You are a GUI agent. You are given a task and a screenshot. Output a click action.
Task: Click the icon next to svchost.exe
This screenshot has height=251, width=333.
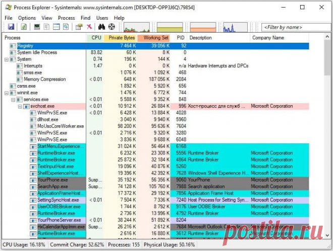(26, 107)
